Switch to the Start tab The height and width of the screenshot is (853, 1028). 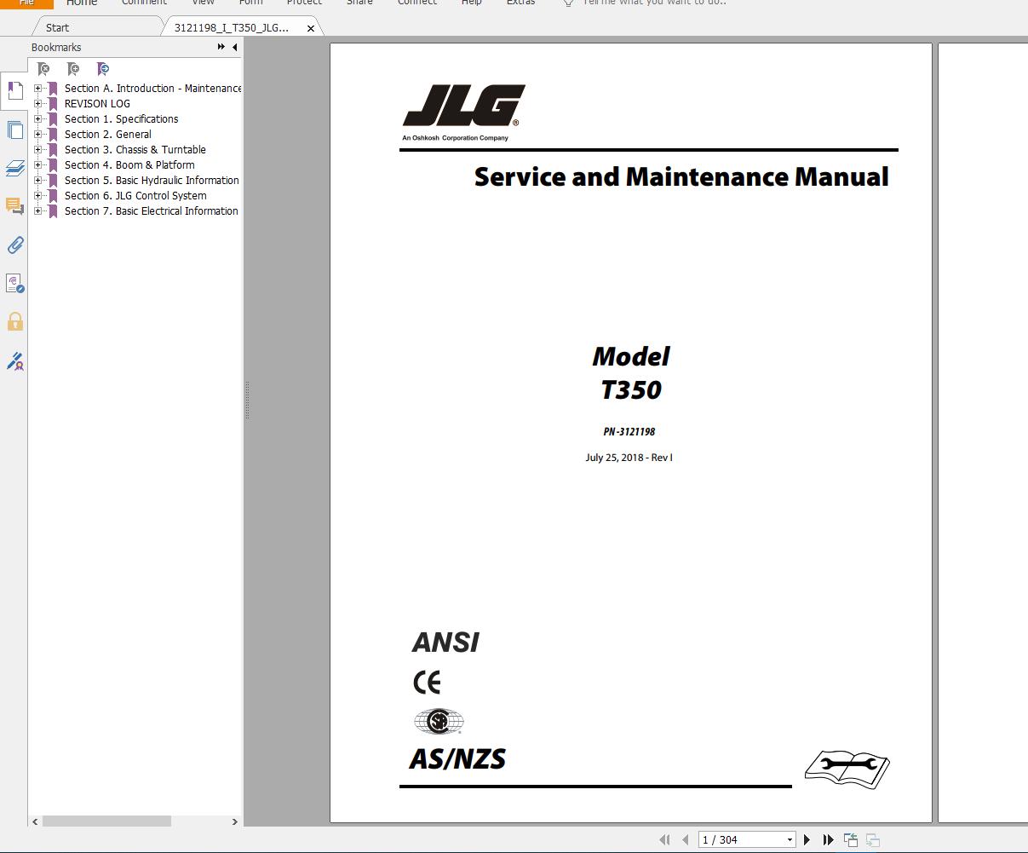pyautogui.click(x=56, y=26)
